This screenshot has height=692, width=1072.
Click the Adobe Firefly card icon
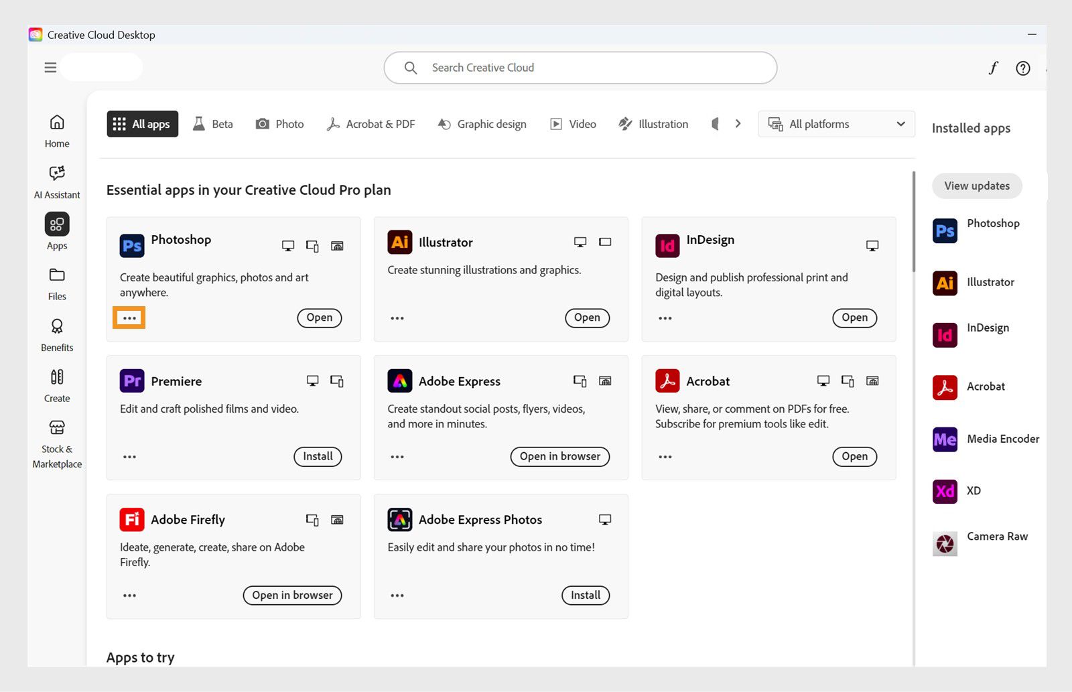coord(132,519)
